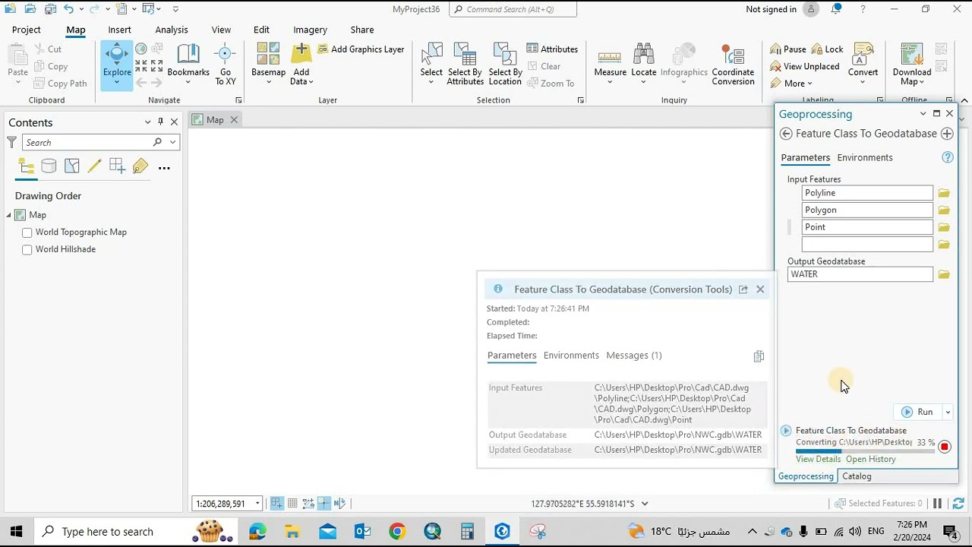
Task: Open the Bookmarks tool
Action: pos(188,65)
